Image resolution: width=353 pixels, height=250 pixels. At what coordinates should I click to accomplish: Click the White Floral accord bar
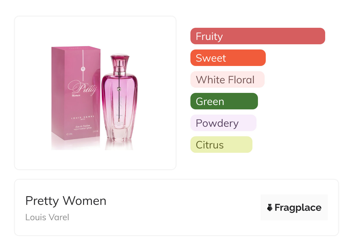(227, 80)
